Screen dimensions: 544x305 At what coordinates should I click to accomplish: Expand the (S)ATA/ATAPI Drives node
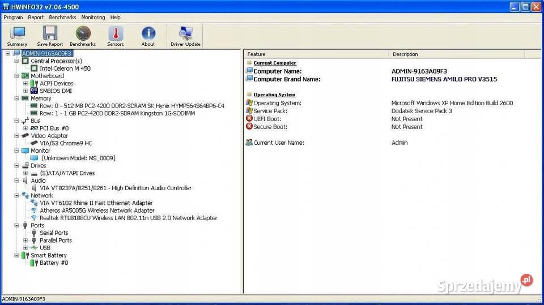[x=25, y=173]
